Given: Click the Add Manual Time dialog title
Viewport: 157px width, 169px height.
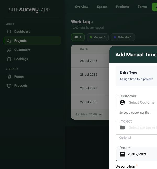Looking at the screenshot, I should tap(136, 55).
